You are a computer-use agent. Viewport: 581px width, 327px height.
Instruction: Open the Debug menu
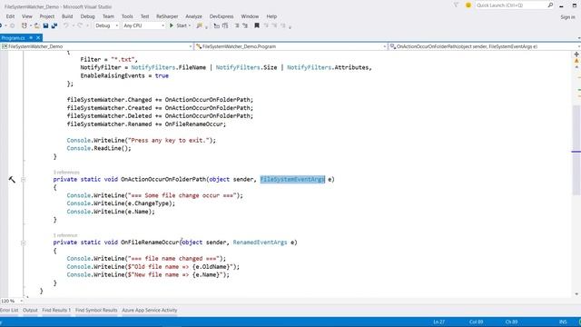(87, 16)
